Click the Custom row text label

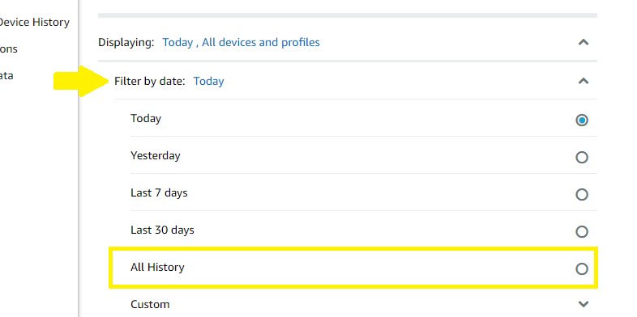pos(150,304)
